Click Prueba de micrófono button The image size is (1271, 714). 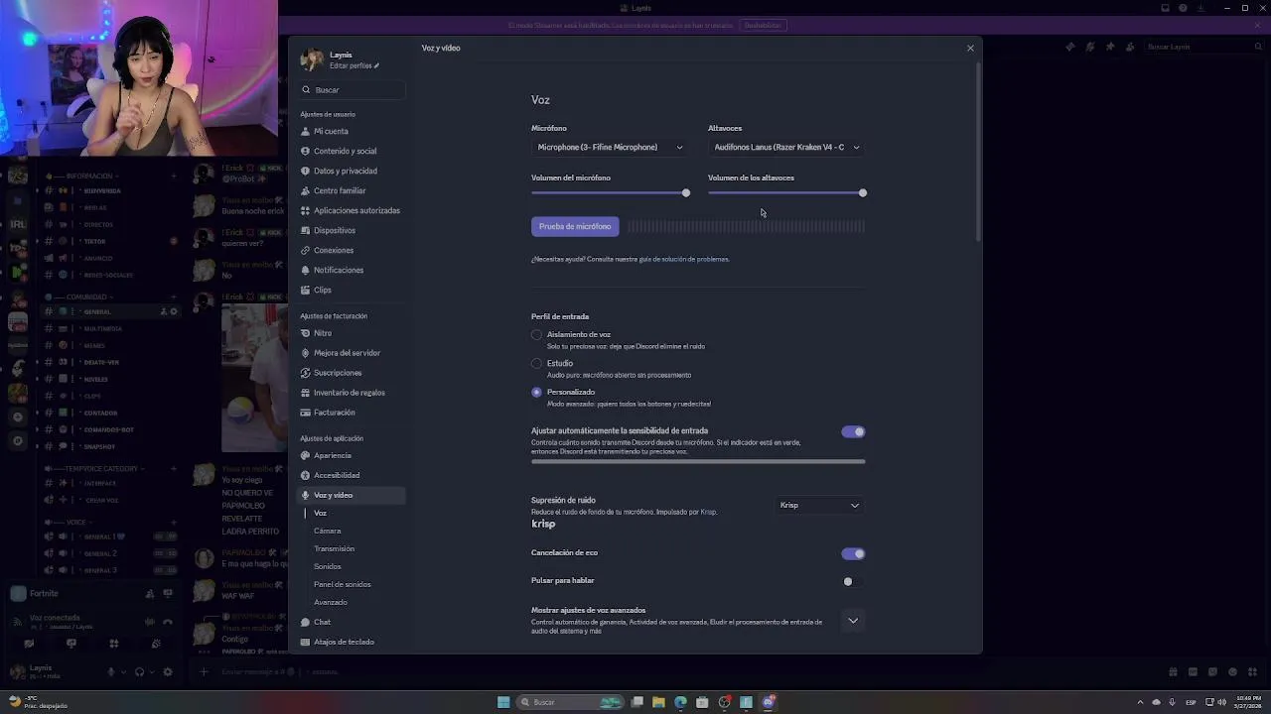(575, 227)
